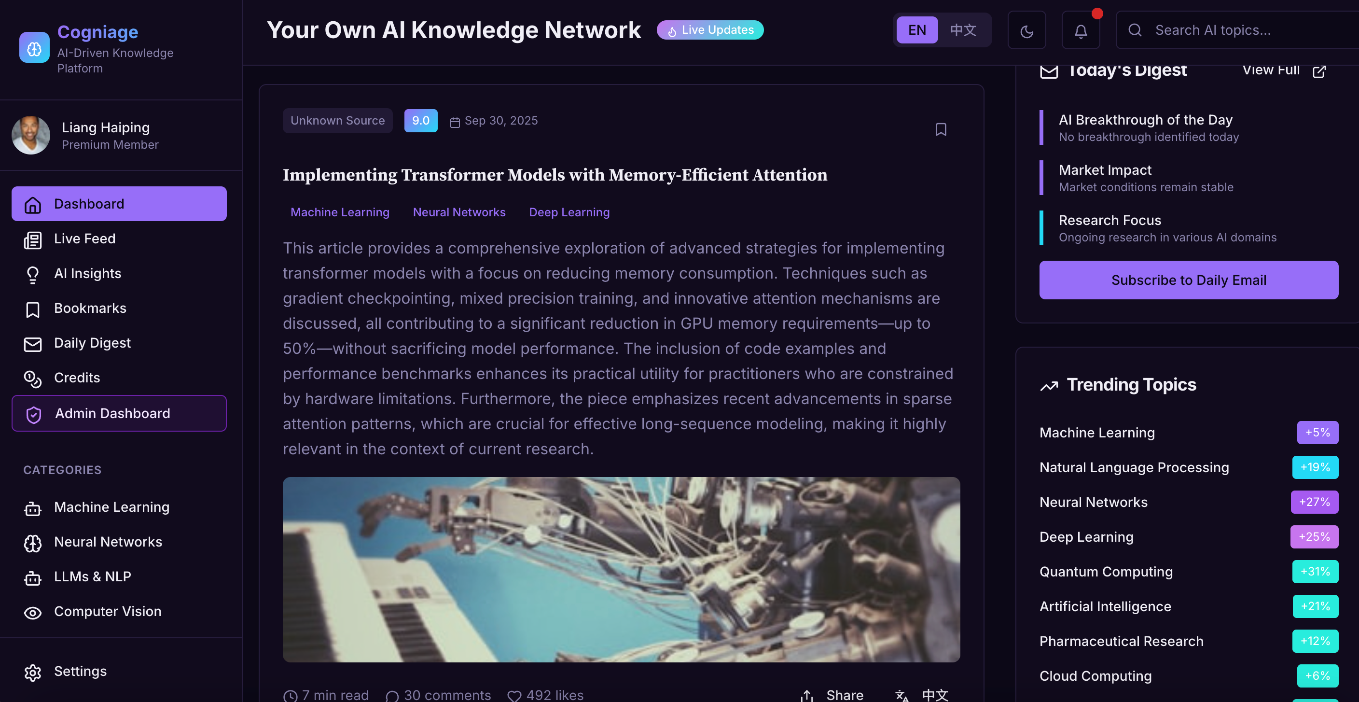Screen dimensions: 1359x702
Task: Click the Share icon below the article
Action: click(806, 695)
